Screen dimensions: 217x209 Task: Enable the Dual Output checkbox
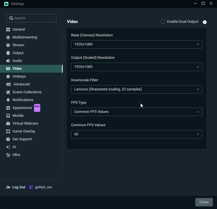point(163,22)
